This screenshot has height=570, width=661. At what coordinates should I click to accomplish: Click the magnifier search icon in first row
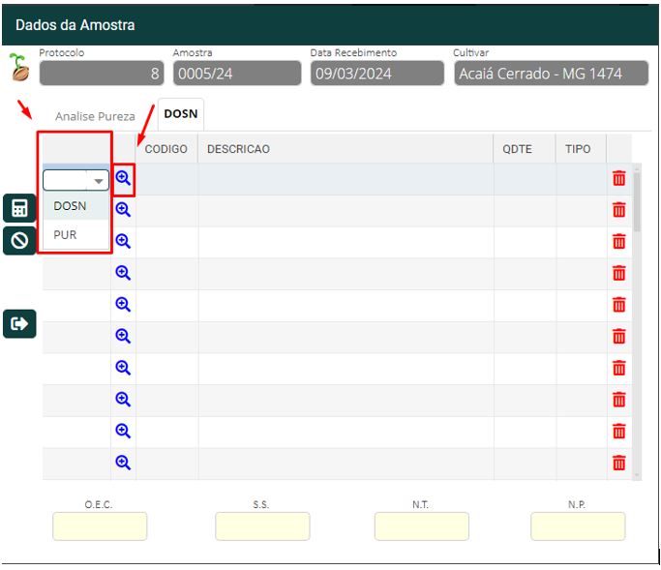coord(123,178)
